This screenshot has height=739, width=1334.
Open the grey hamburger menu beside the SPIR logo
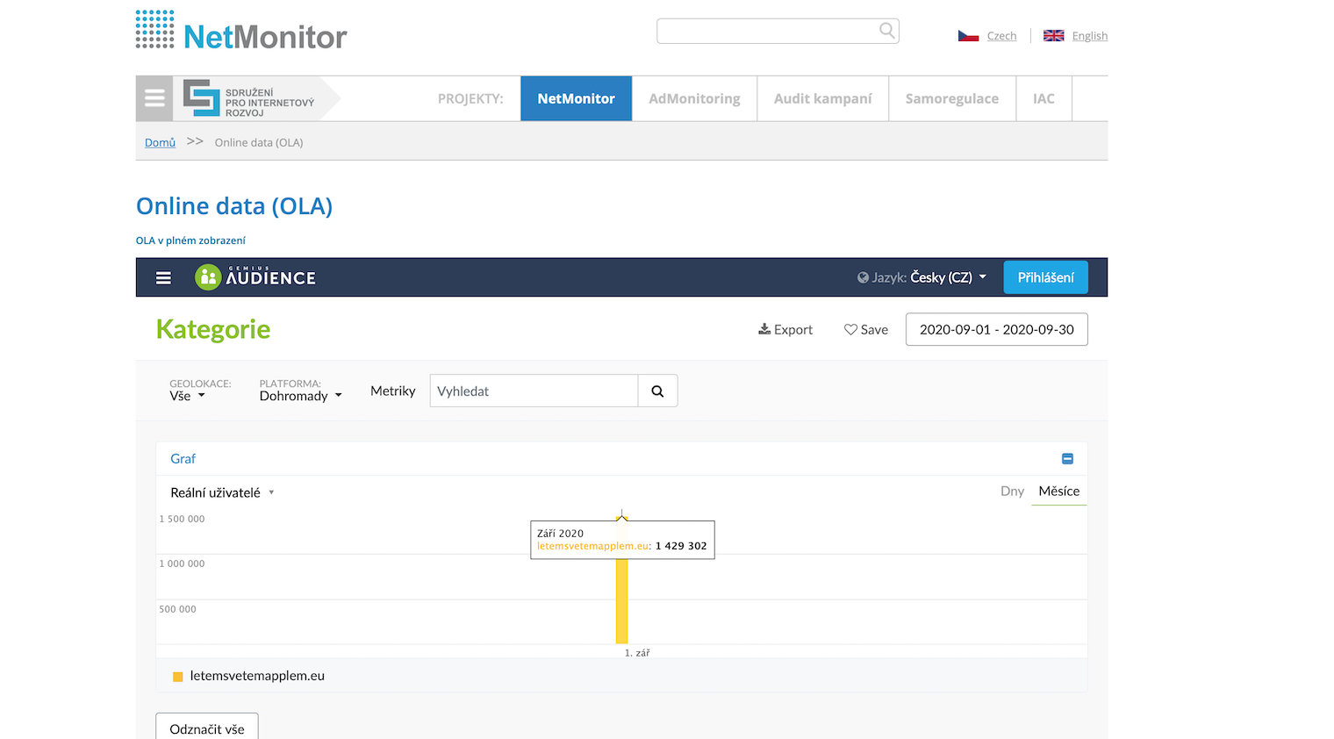click(154, 98)
